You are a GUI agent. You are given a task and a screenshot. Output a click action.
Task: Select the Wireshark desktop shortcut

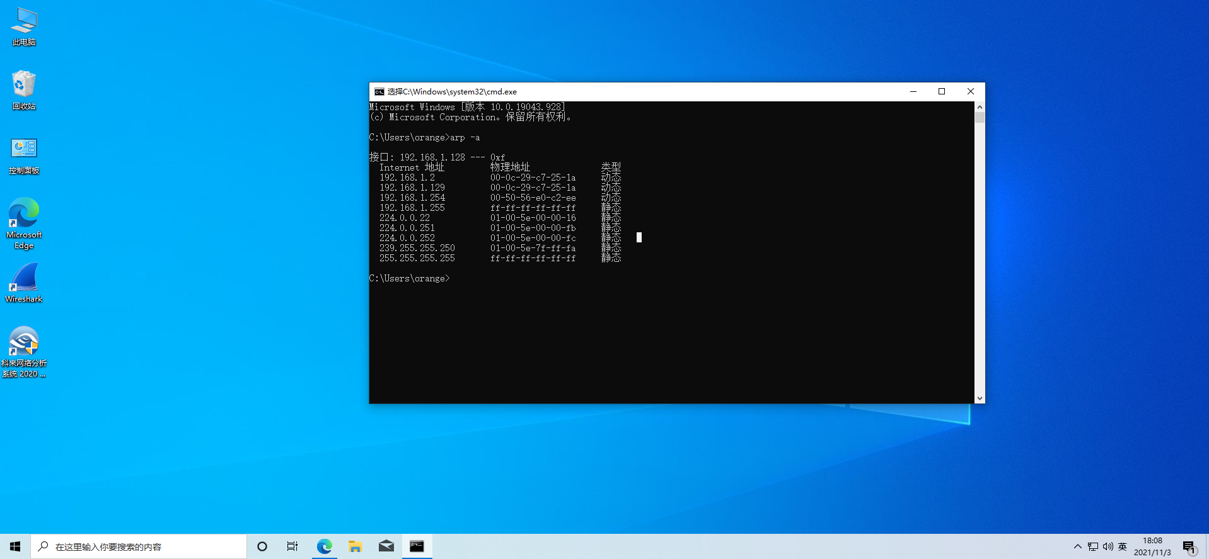point(24,283)
